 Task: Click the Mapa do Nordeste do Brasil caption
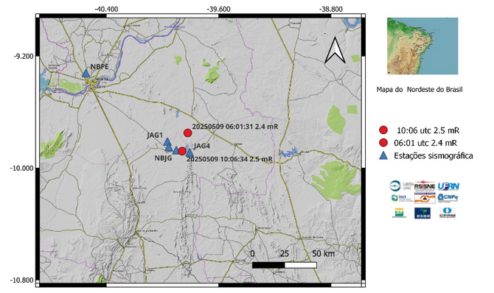420,90
